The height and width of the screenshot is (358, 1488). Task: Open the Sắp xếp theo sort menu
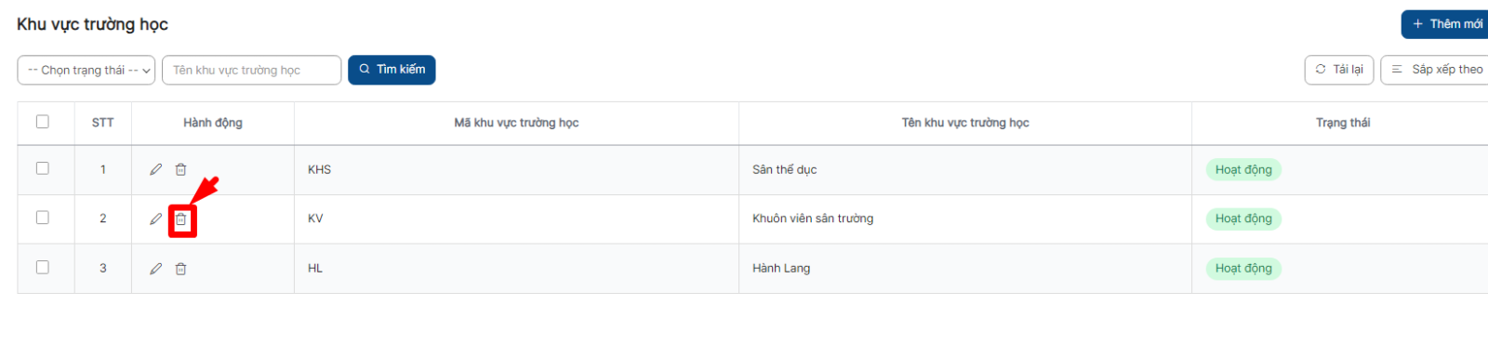coord(1436,70)
